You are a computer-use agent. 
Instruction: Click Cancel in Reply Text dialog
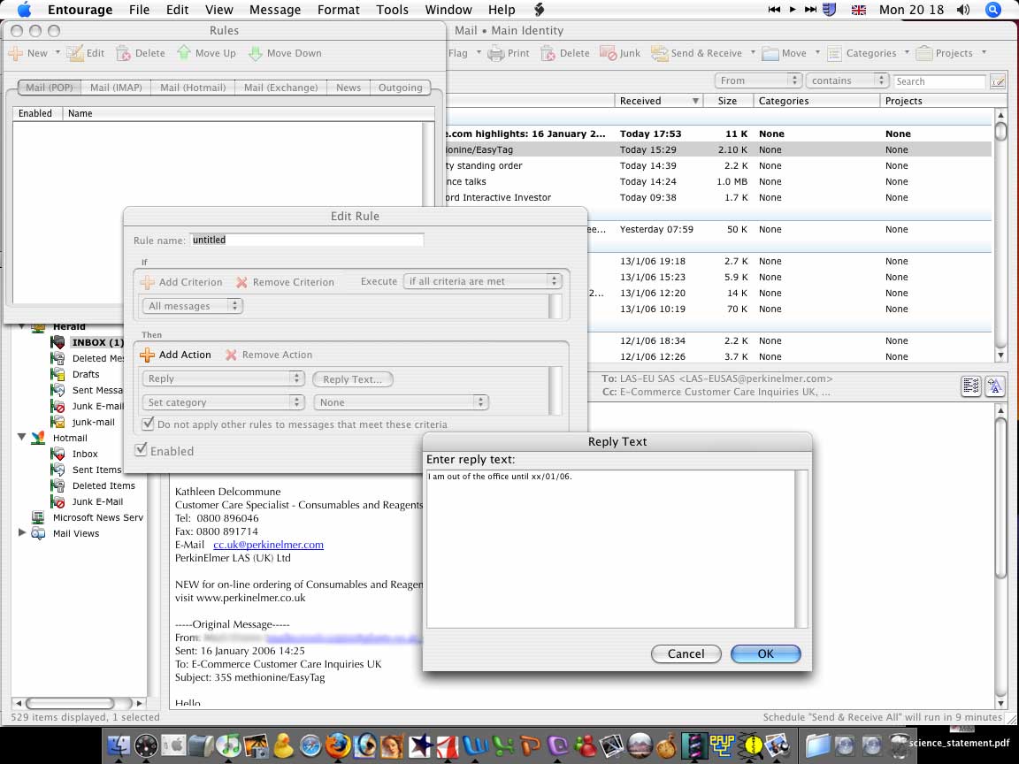pyautogui.click(x=686, y=653)
